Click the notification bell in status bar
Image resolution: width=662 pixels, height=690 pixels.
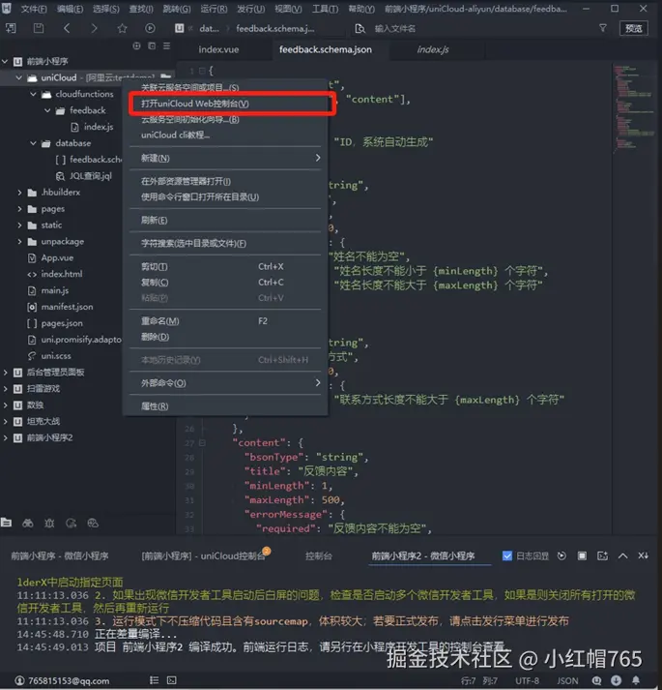(636, 680)
